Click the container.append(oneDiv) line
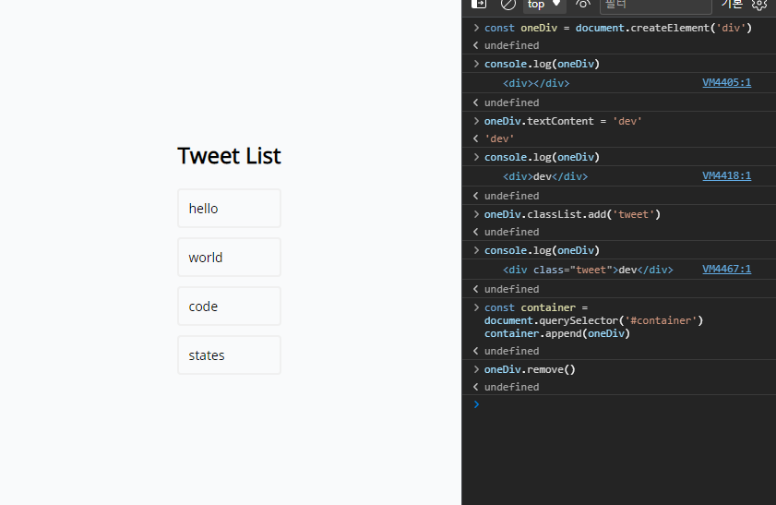 point(556,333)
